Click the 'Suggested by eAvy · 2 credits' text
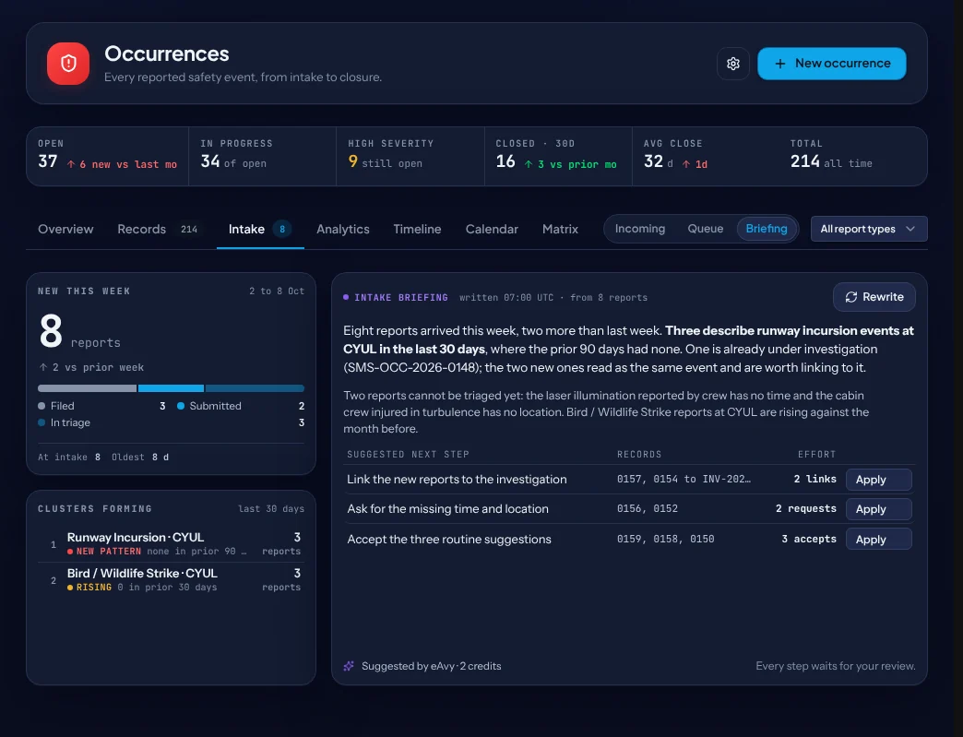Screen dimensions: 963x737 pyautogui.click(x=431, y=666)
